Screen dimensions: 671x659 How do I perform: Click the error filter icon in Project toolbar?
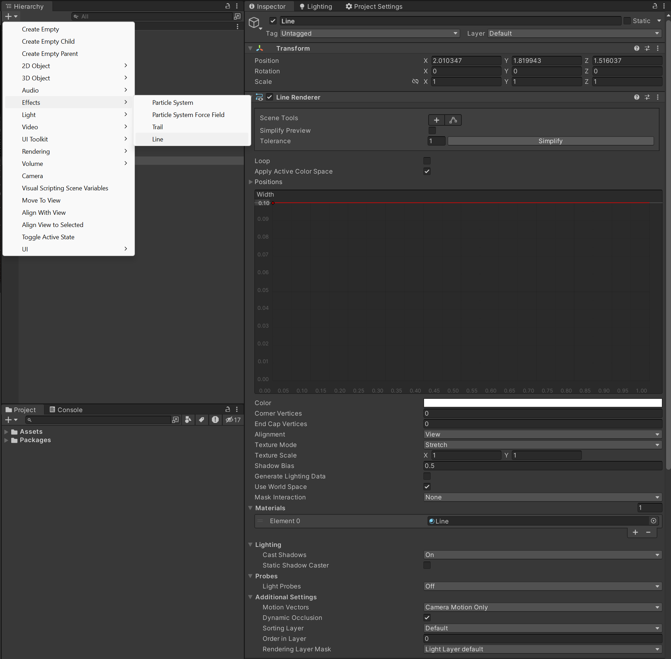[215, 420]
